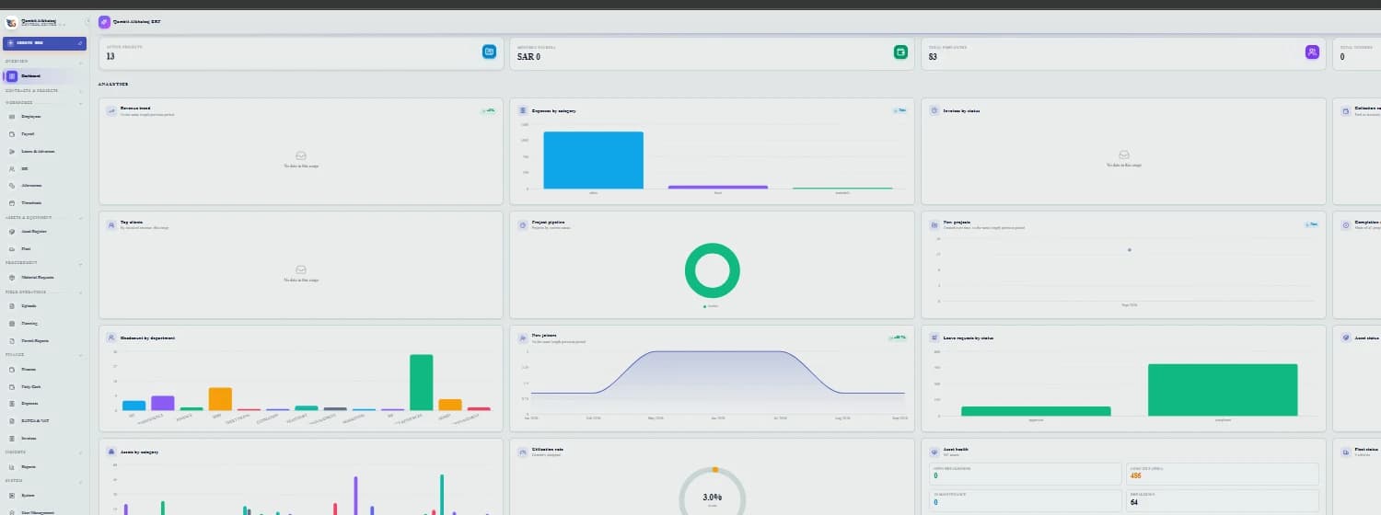Expand the Contracts & Projects section
The height and width of the screenshot is (515, 1381).
point(81,91)
